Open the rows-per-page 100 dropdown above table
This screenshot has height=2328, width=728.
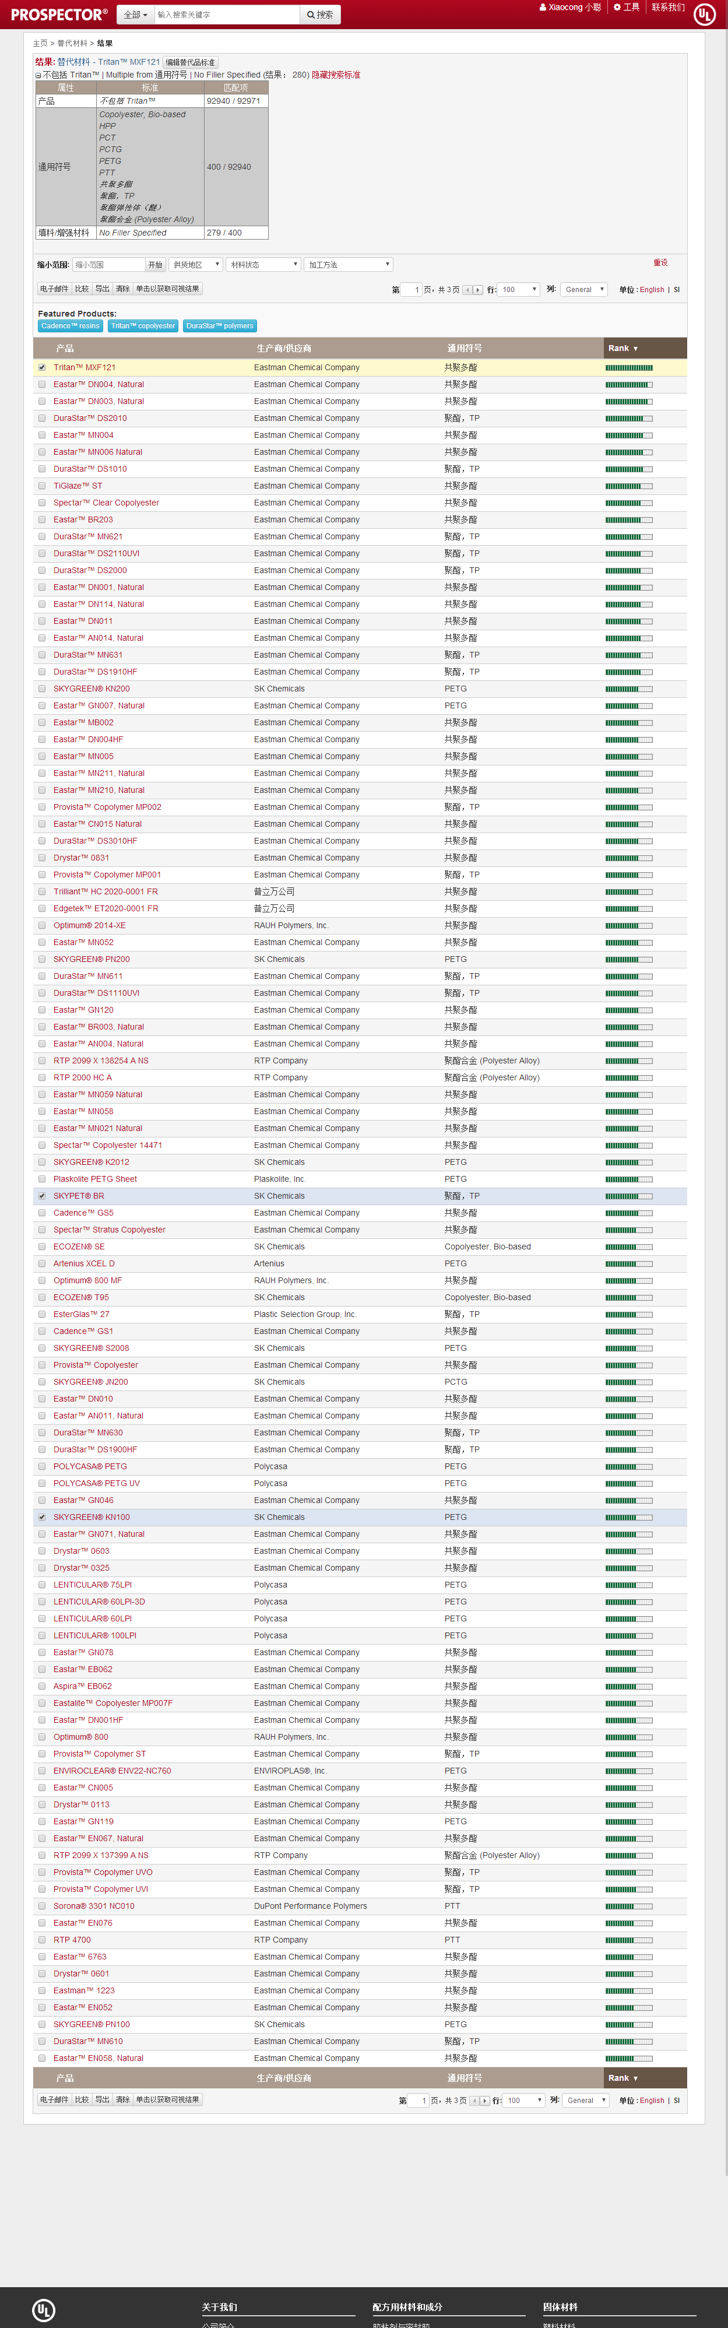point(519,290)
